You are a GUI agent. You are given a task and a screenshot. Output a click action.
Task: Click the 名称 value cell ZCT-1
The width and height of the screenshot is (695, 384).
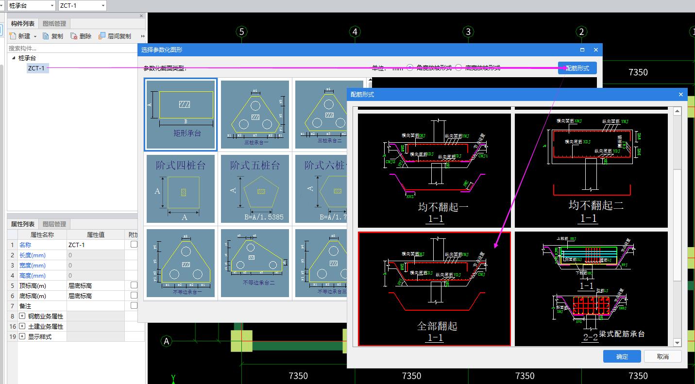coord(96,245)
